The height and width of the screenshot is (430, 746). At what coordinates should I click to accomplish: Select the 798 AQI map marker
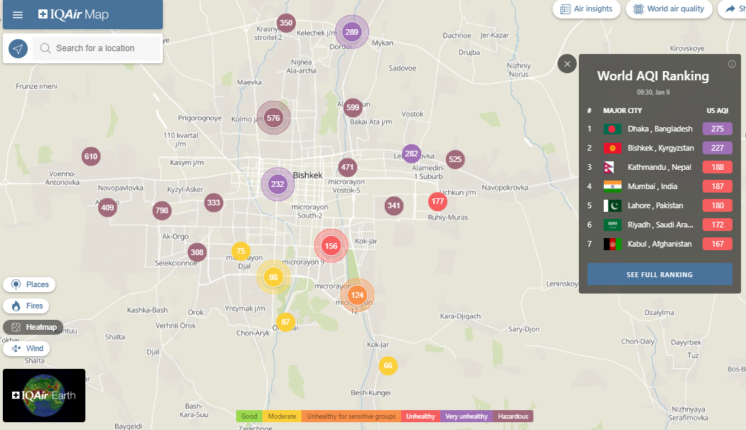162,210
